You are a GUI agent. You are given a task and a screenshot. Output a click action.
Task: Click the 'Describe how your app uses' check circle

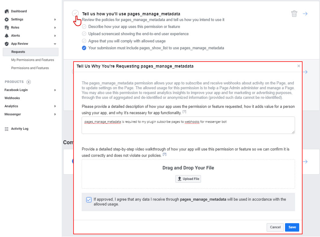point(84,27)
